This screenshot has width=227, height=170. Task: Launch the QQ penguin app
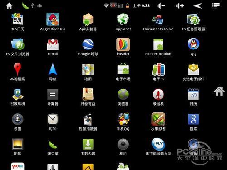pyautogui.click(x=193, y=44)
